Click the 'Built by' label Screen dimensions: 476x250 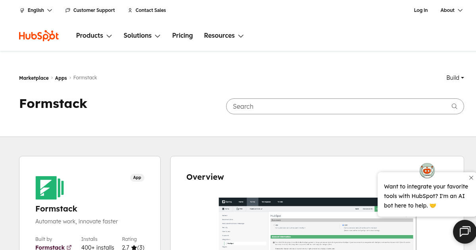click(x=44, y=239)
